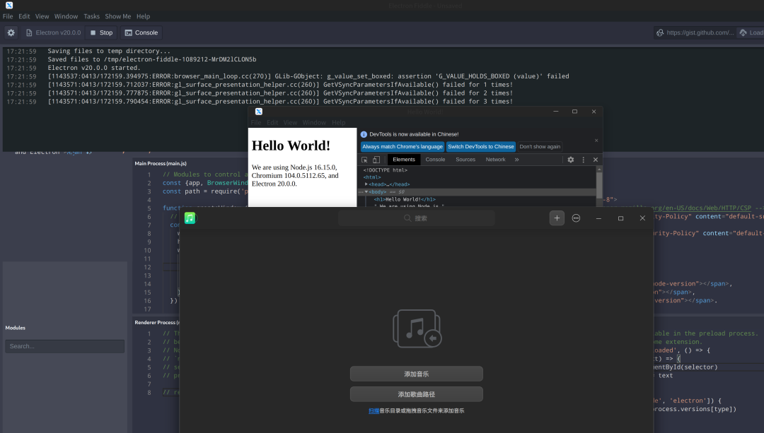Stop the running fiddle
Viewport: 764px width, 433px height.
point(101,32)
